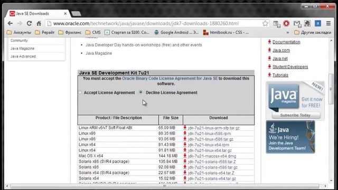
Task: Open the CMS bookmarks folder
Action: coord(93,32)
